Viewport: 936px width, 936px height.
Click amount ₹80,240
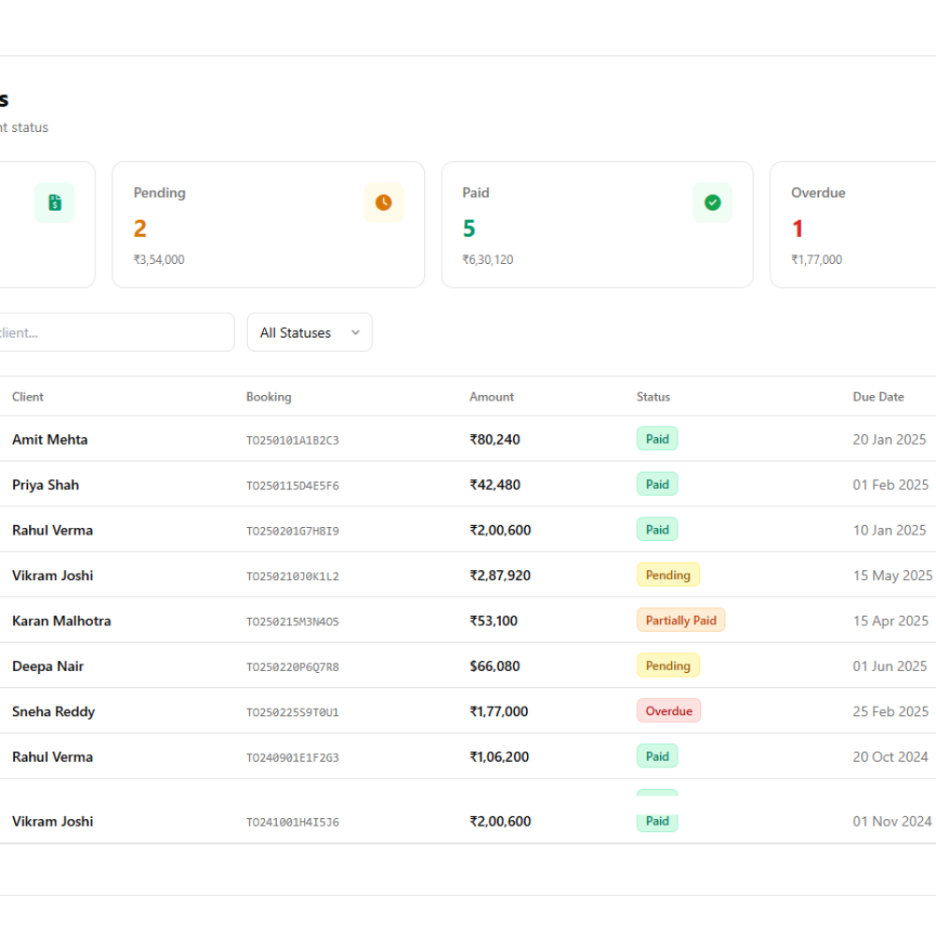click(x=495, y=439)
